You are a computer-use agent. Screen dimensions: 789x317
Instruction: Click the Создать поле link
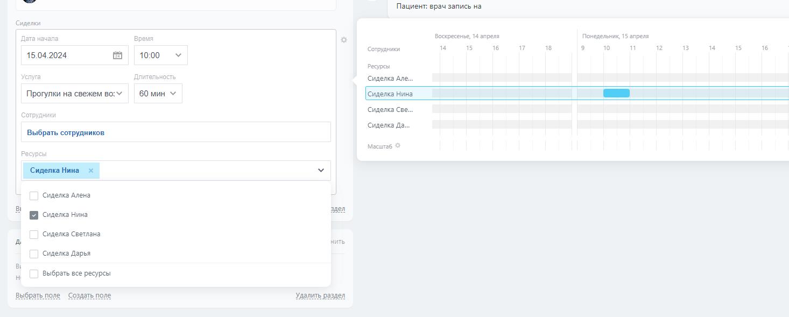pos(89,295)
